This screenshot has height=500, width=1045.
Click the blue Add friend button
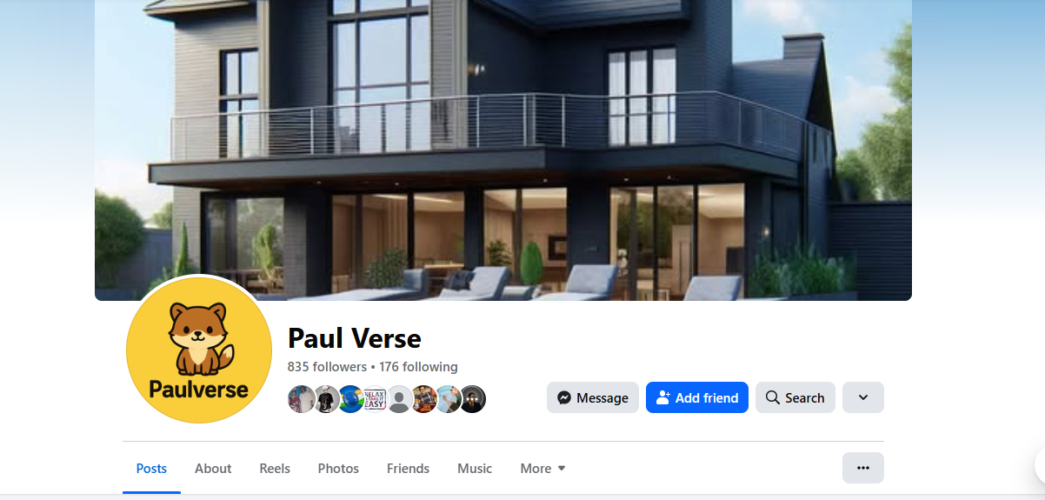coord(697,397)
